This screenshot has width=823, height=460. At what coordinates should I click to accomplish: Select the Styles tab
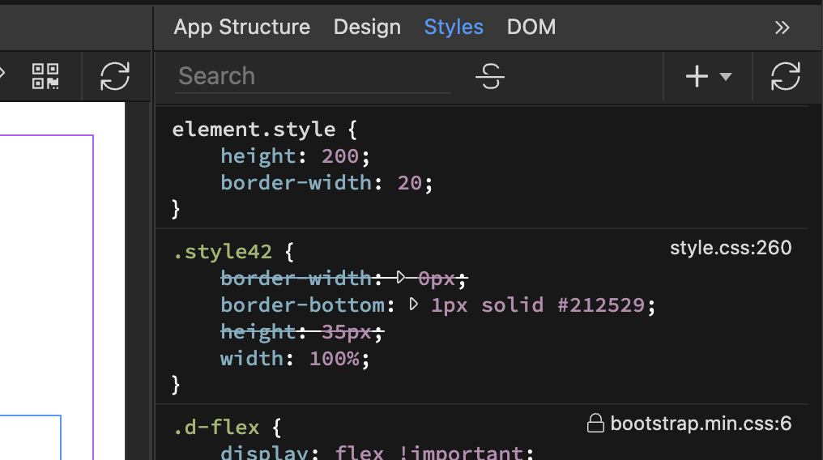tap(454, 28)
